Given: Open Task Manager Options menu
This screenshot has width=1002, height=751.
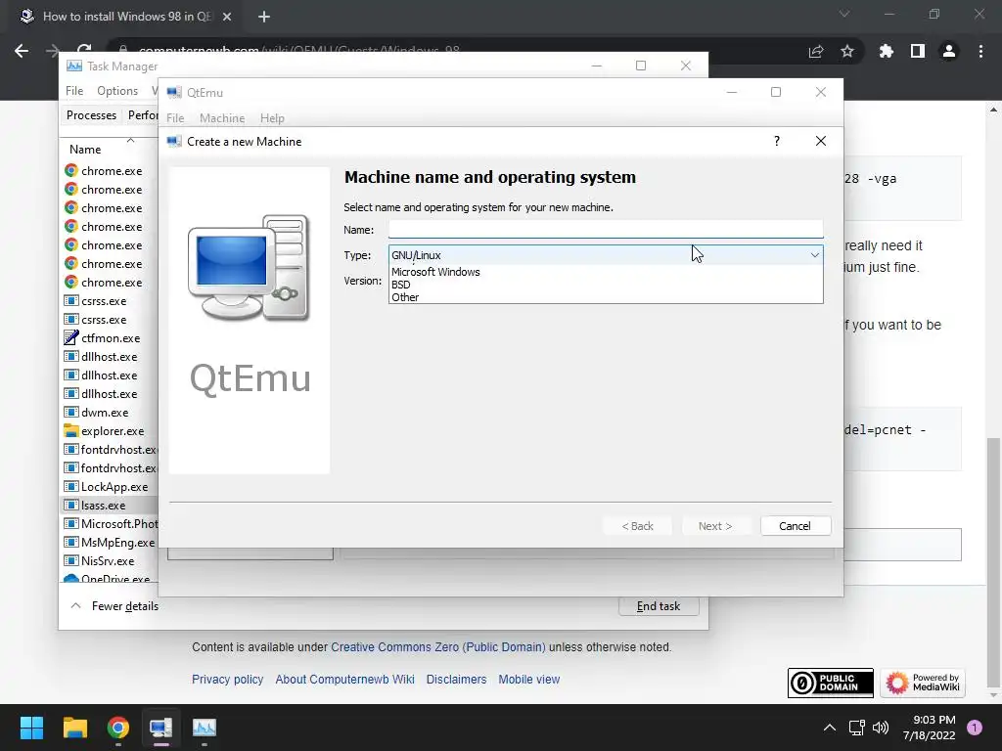Looking at the screenshot, I should 117,91.
